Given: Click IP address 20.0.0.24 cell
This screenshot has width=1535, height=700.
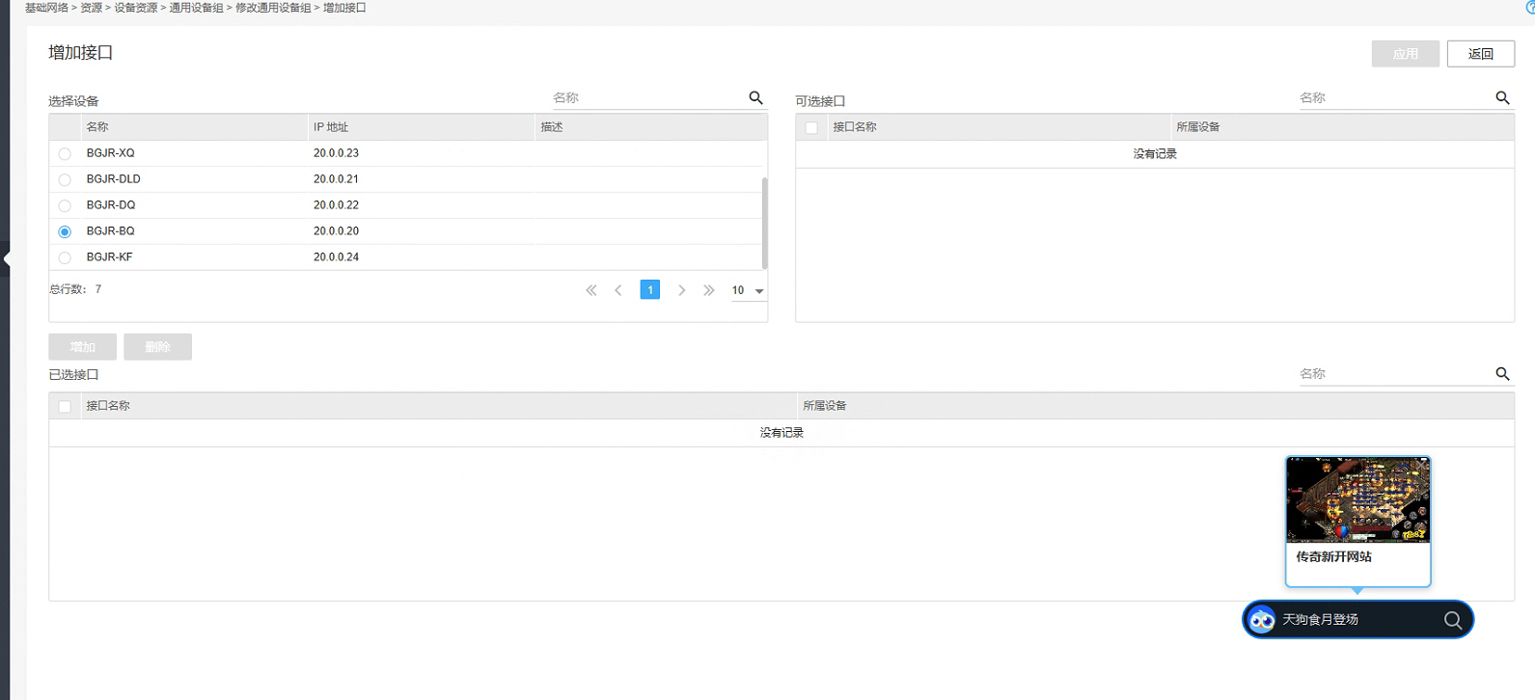Looking at the screenshot, I should pyautogui.click(x=336, y=257).
